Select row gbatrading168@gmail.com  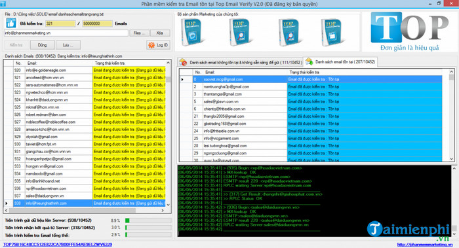(x=311, y=124)
